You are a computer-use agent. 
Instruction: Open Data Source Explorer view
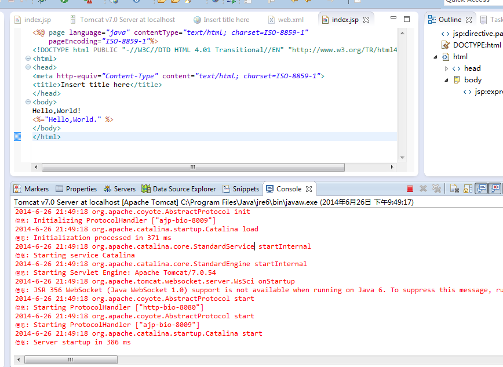pyautogui.click(x=178, y=189)
